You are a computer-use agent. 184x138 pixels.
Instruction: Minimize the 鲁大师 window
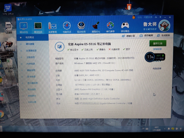pyautogui.click(x=165, y=17)
